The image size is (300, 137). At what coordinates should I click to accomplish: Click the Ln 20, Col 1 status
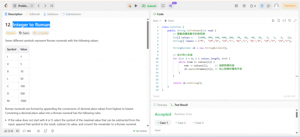point(290,96)
